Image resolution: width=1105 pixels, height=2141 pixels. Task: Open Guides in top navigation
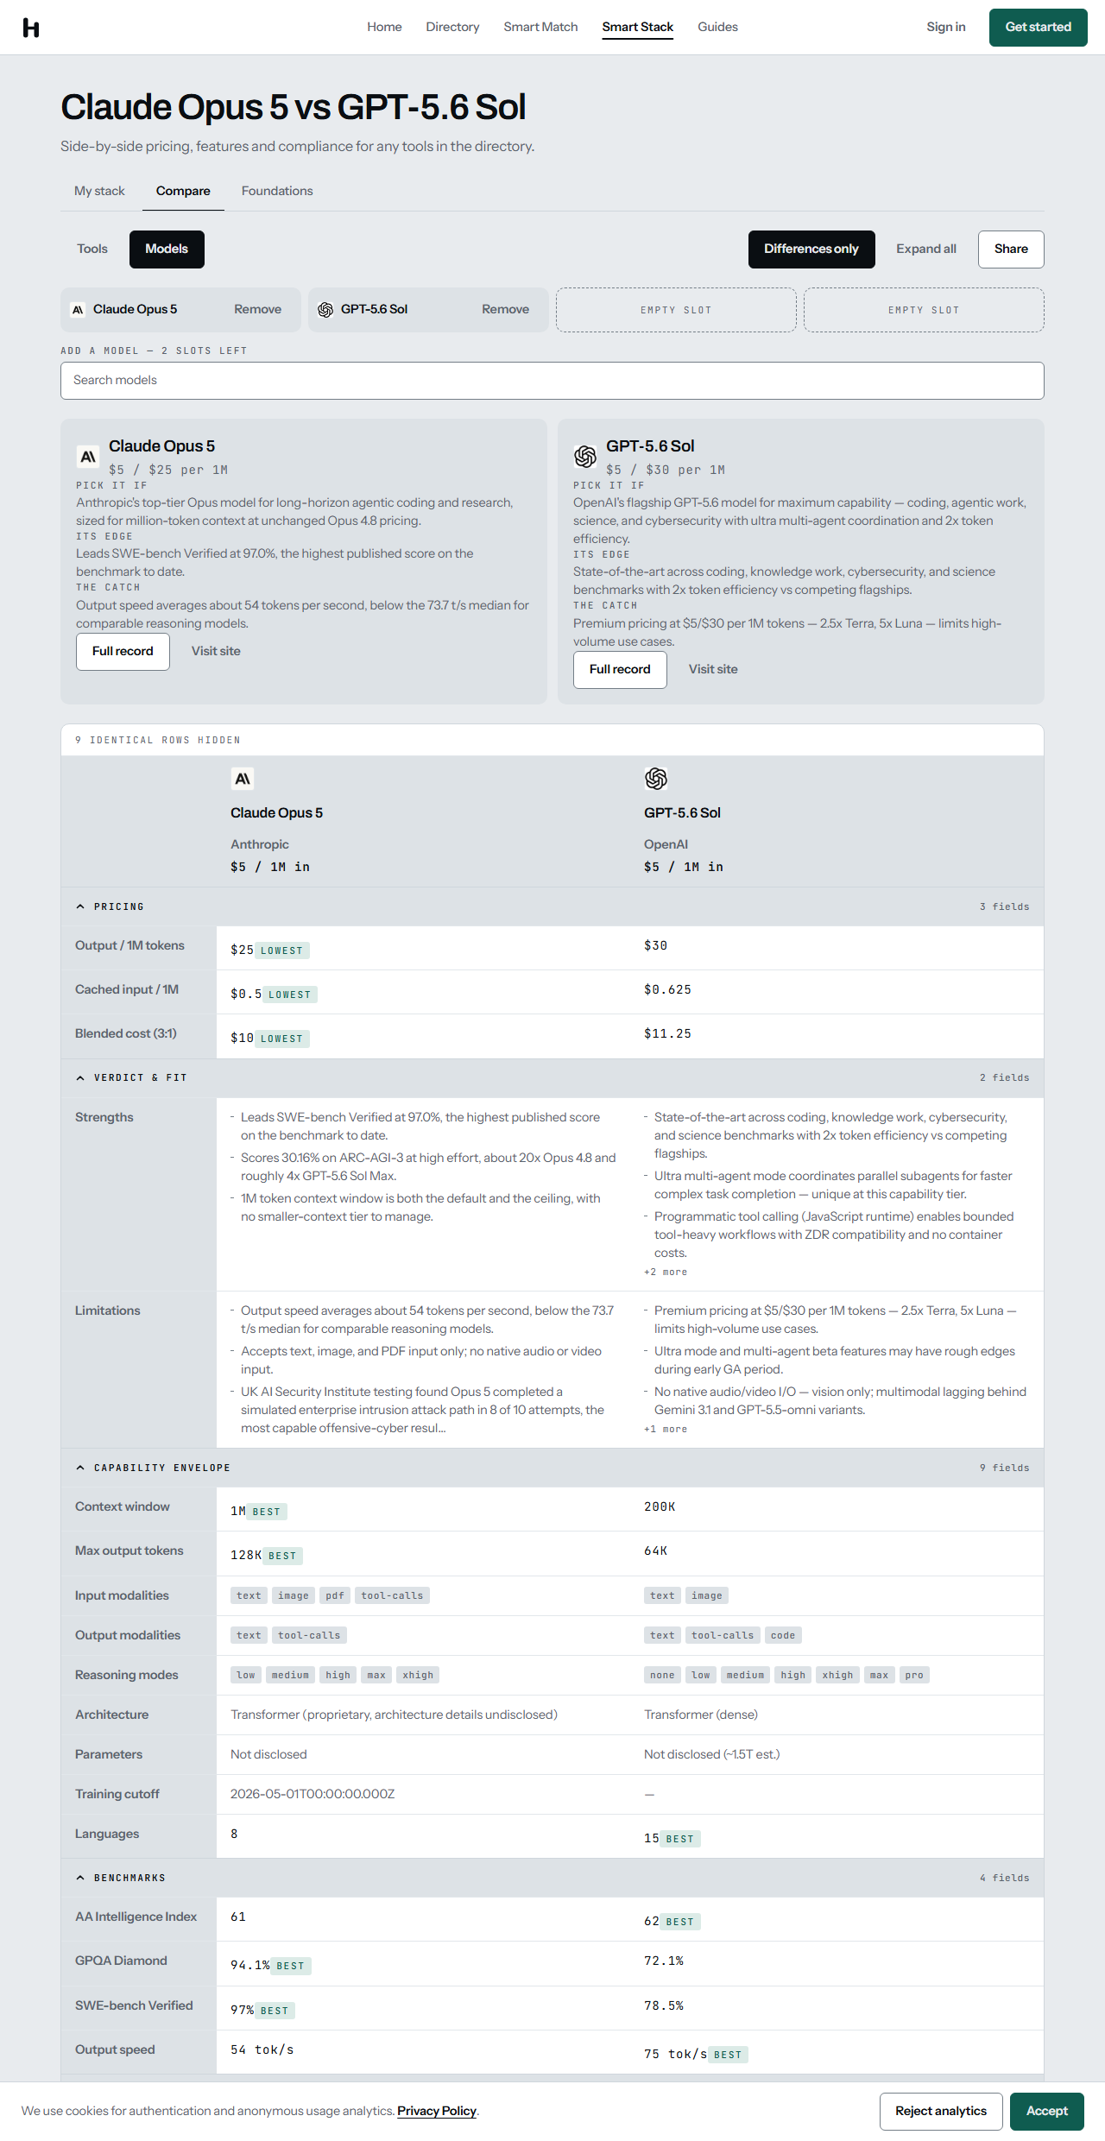(x=717, y=27)
